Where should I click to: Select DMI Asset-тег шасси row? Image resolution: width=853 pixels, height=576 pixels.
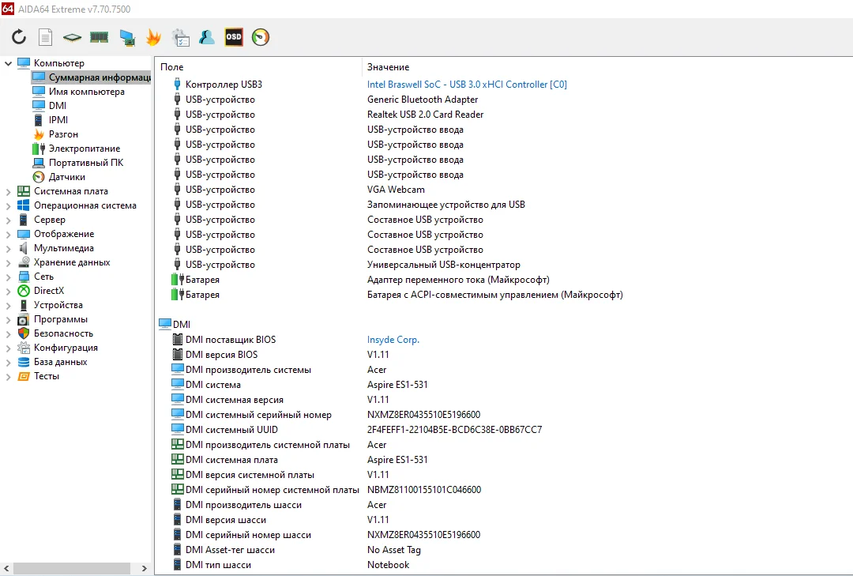[504, 550]
